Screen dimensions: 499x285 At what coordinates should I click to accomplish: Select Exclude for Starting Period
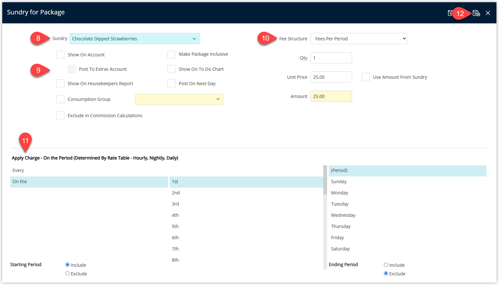point(67,273)
